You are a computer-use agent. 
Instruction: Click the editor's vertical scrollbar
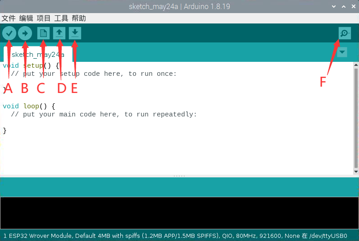[356, 117]
